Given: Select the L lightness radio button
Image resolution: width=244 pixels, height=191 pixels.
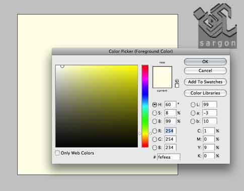Looking at the screenshot, I should [193, 105].
